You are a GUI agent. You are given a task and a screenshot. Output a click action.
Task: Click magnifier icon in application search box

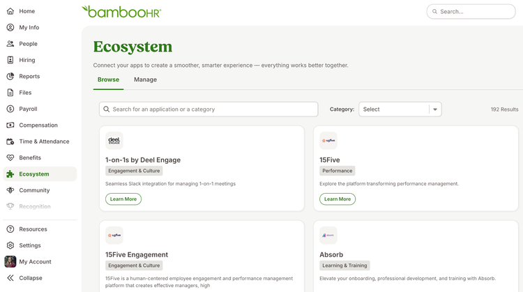[x=107, y=109]
